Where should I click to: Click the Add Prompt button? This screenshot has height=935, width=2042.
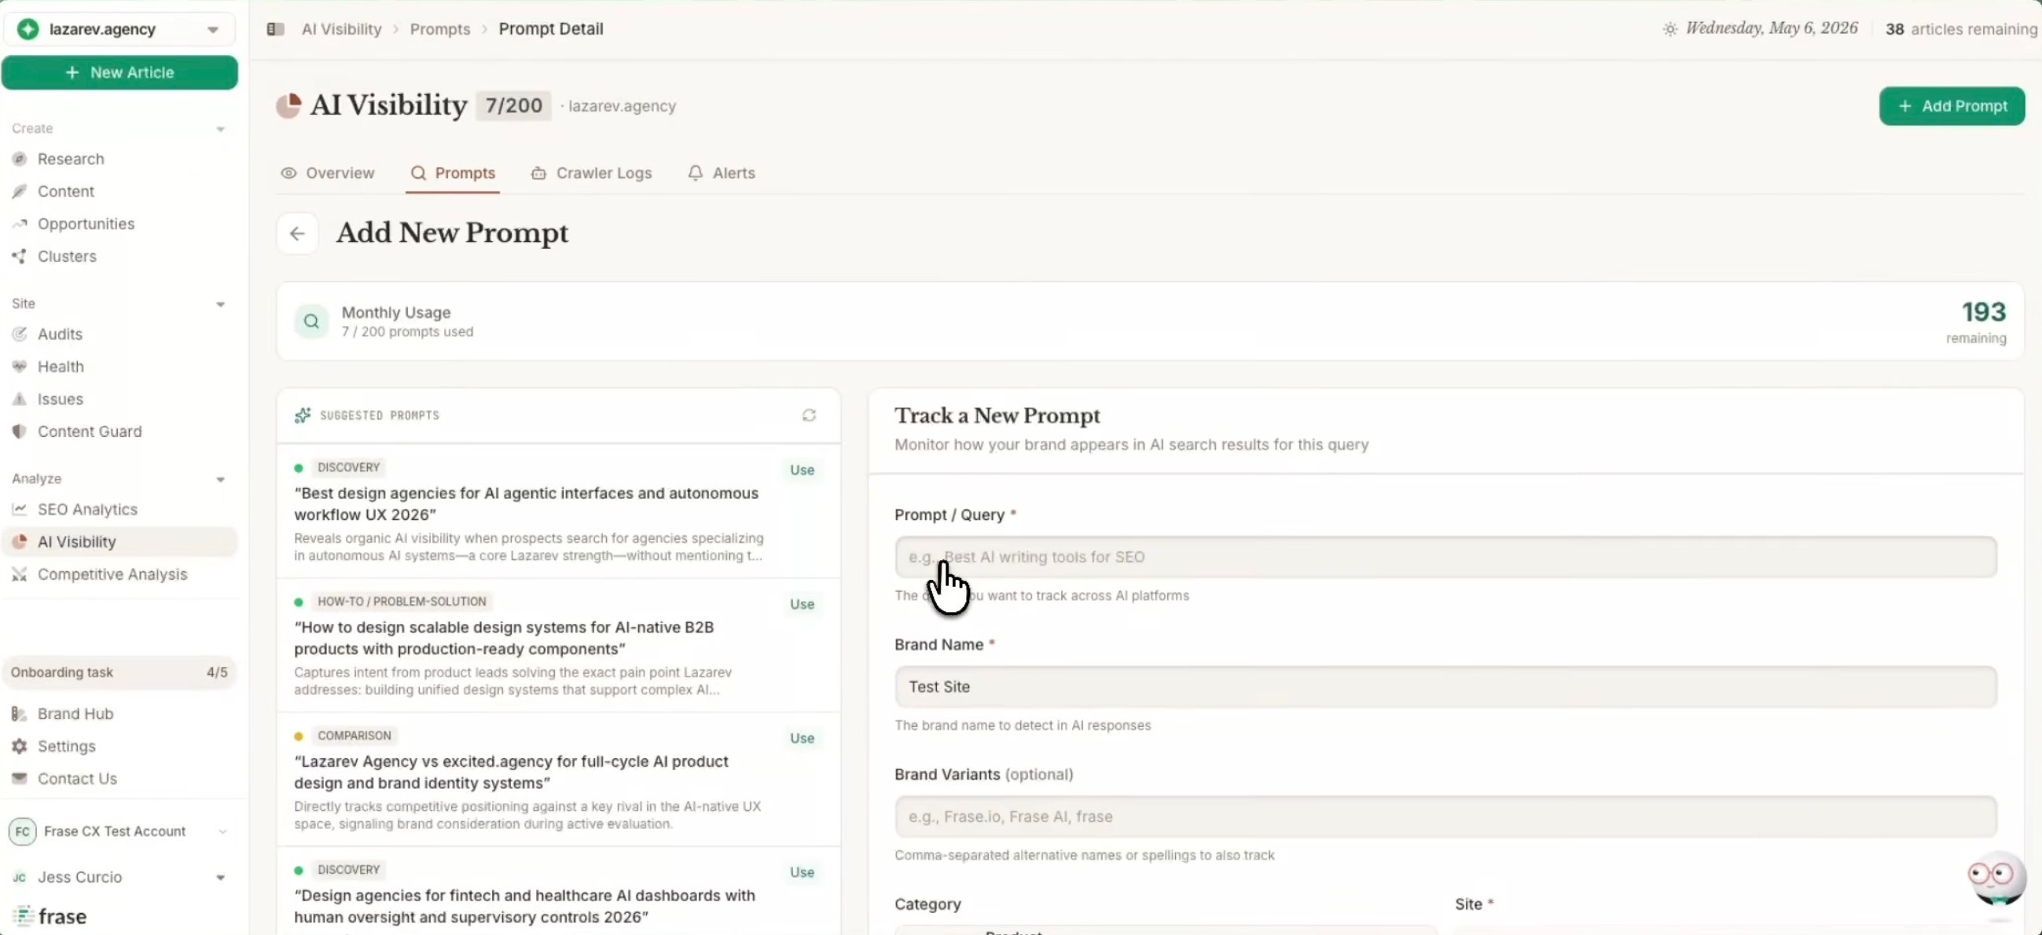tap(1952, 106)
